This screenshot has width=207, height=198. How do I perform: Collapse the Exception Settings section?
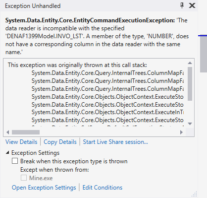point(7,152)
